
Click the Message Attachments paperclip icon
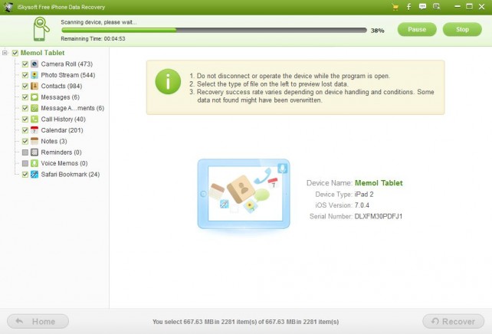(x=34, y=108)
